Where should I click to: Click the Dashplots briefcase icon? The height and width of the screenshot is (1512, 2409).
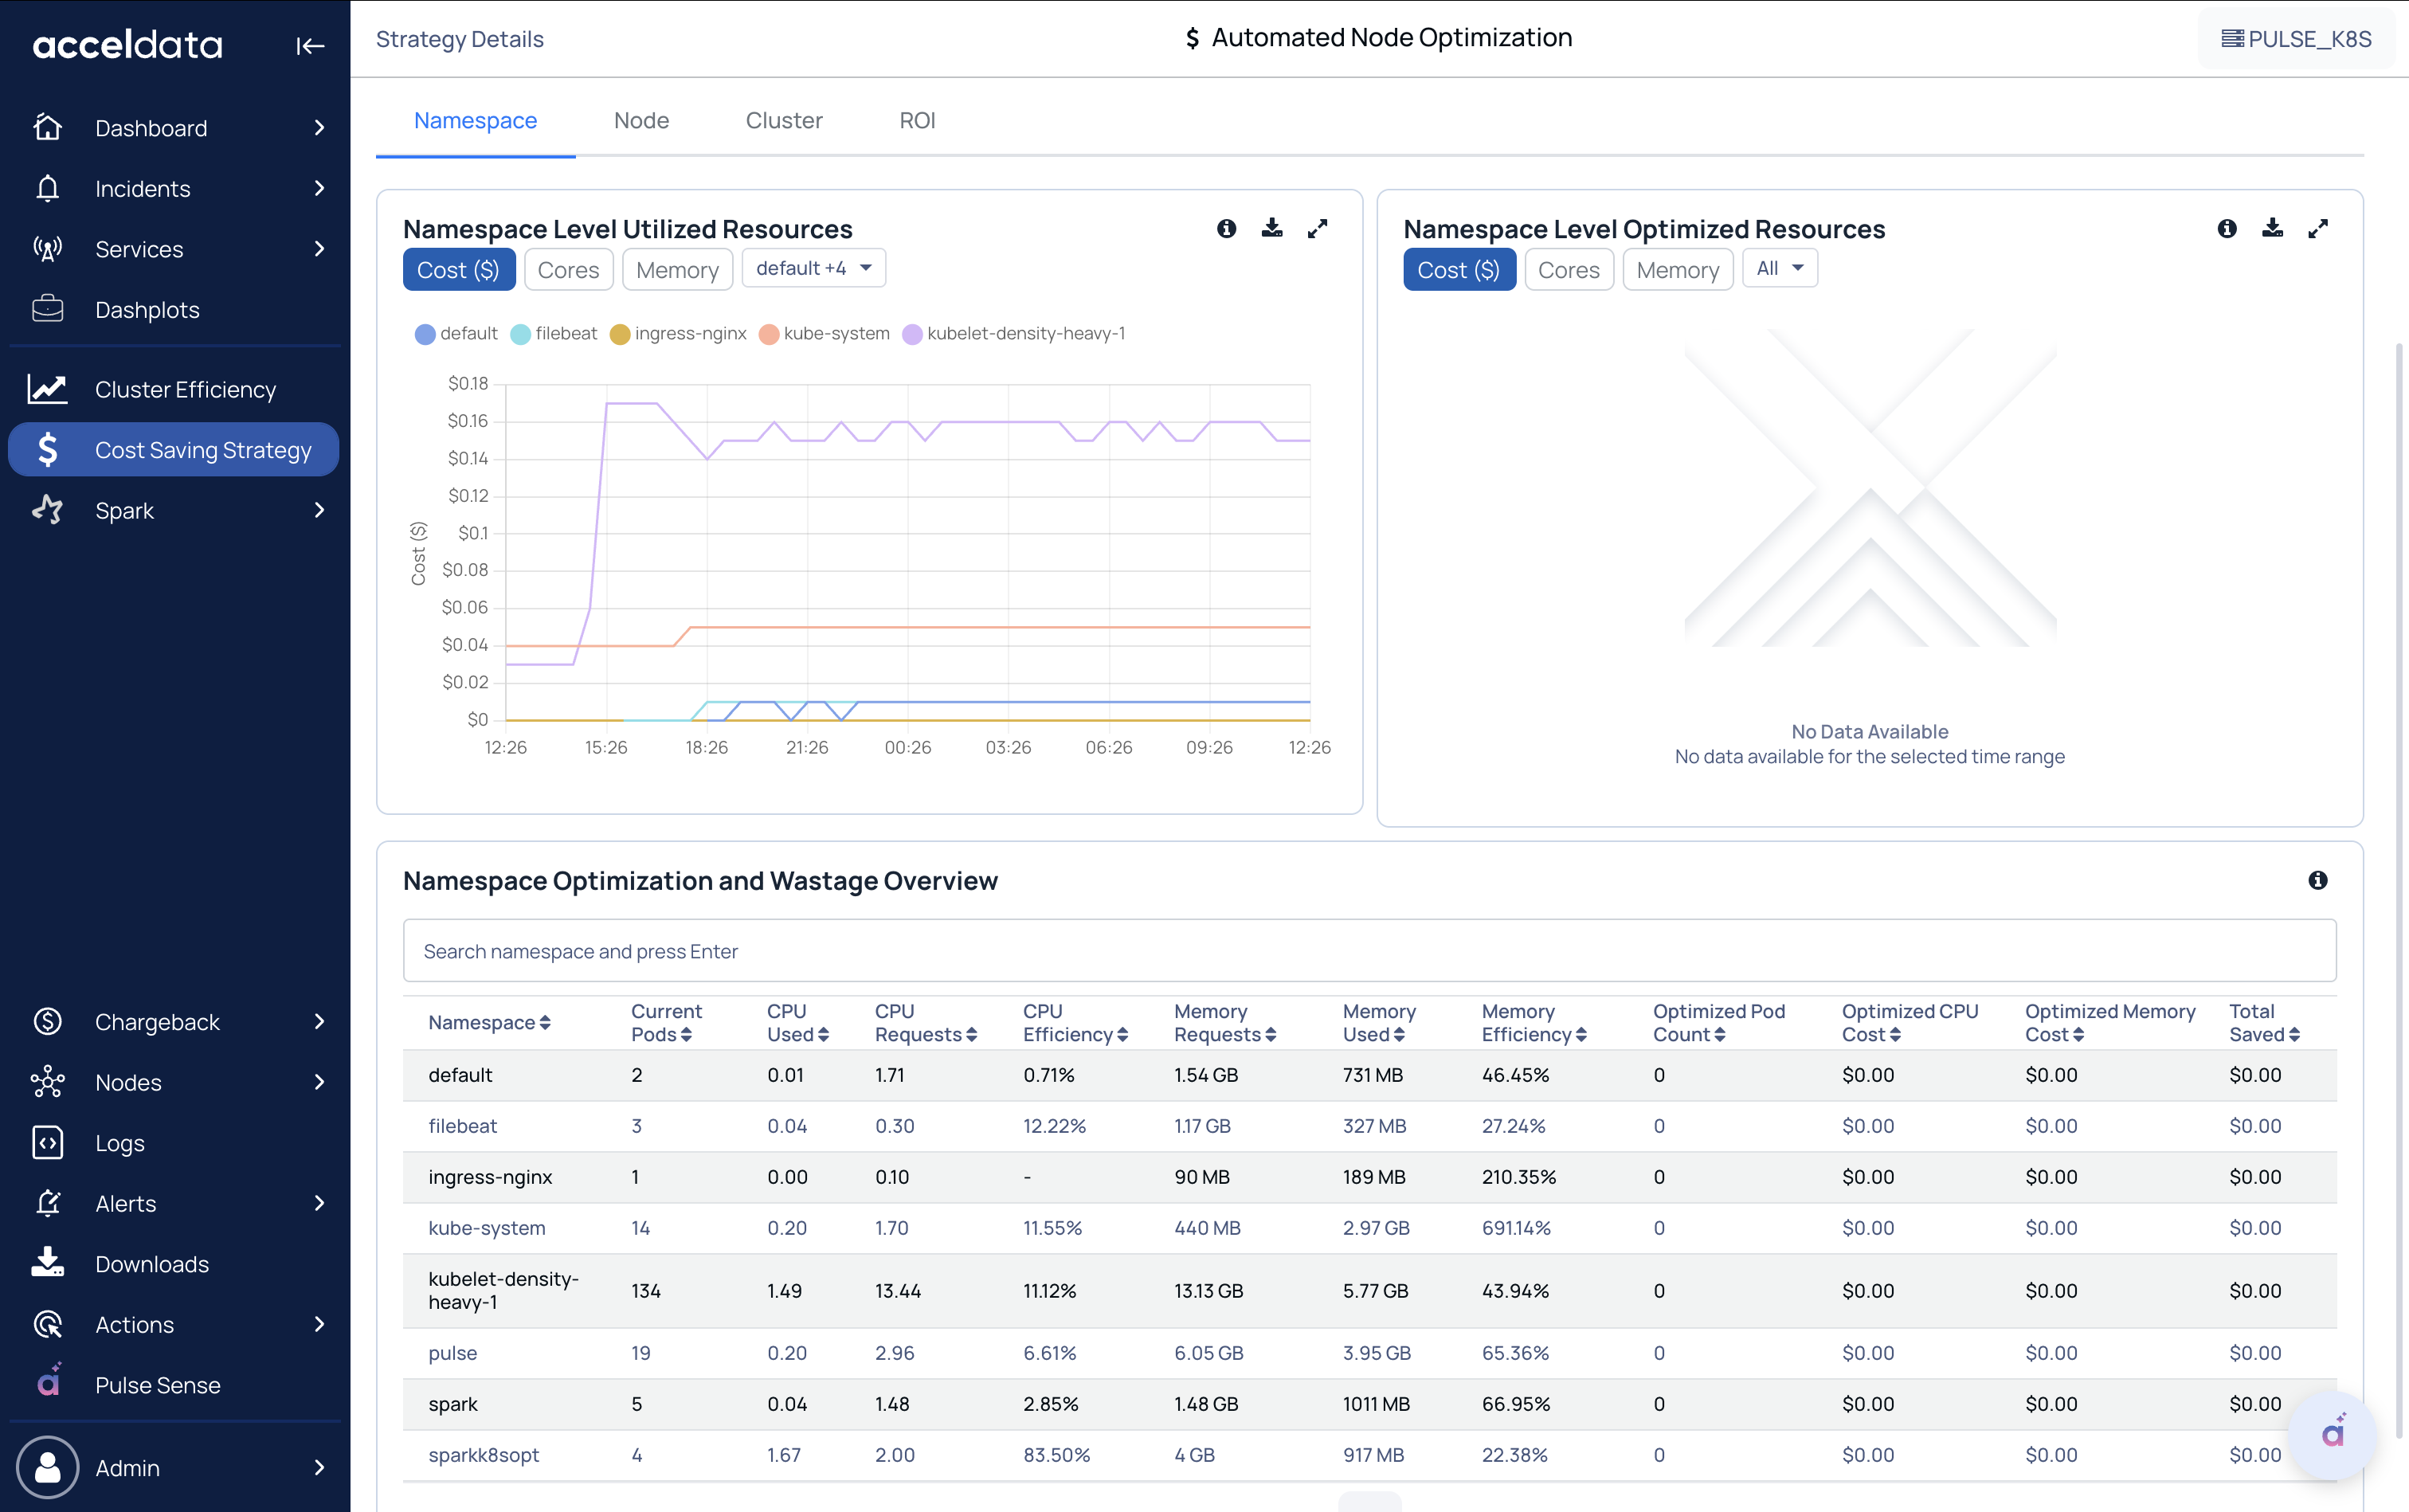point(47,309)
